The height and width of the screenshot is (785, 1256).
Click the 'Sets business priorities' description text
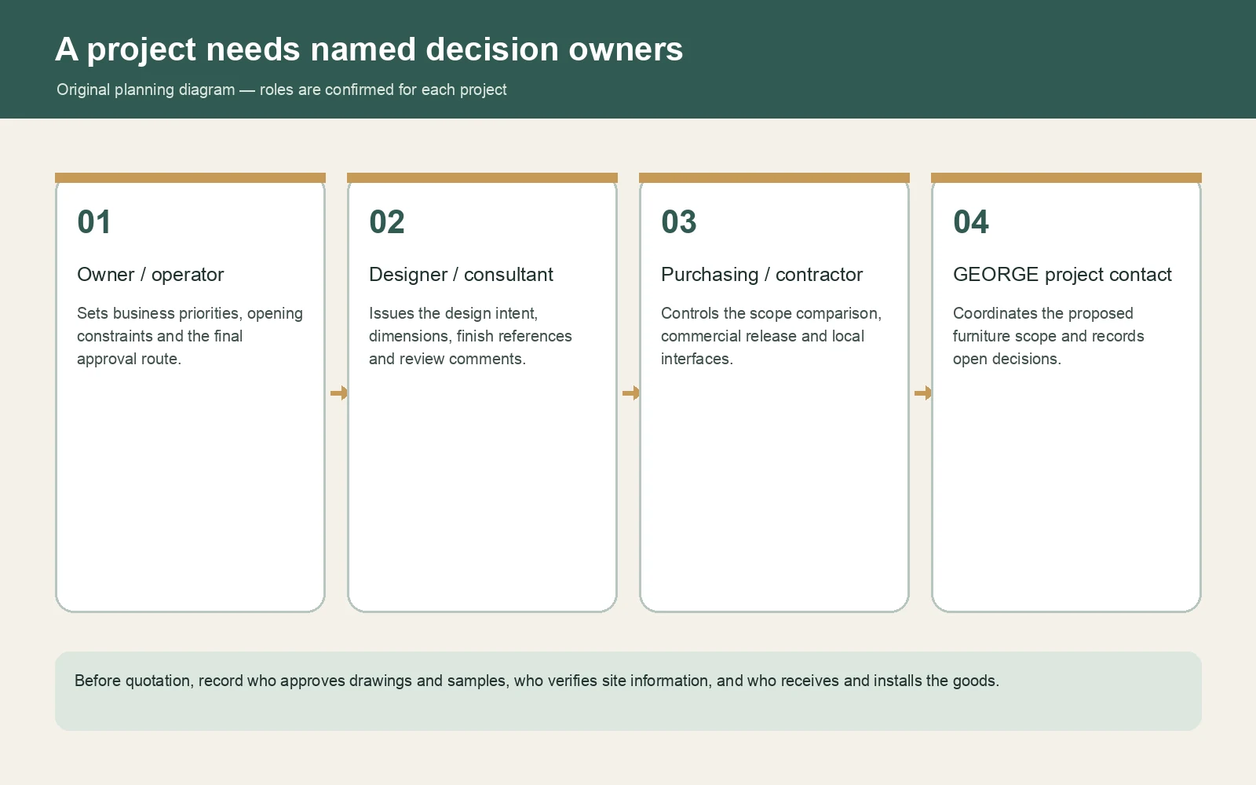(190, 336)
